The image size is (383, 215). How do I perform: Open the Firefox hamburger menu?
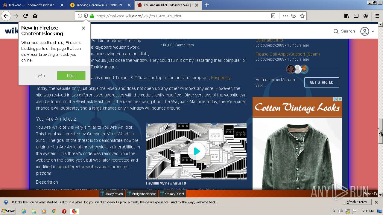point(377,16)
